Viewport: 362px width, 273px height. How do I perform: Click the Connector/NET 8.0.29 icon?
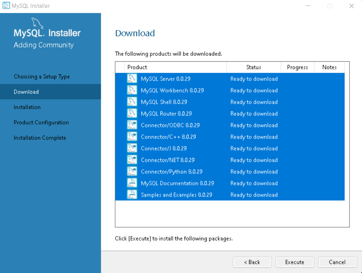pyautogui.click(x=132, y=160)
